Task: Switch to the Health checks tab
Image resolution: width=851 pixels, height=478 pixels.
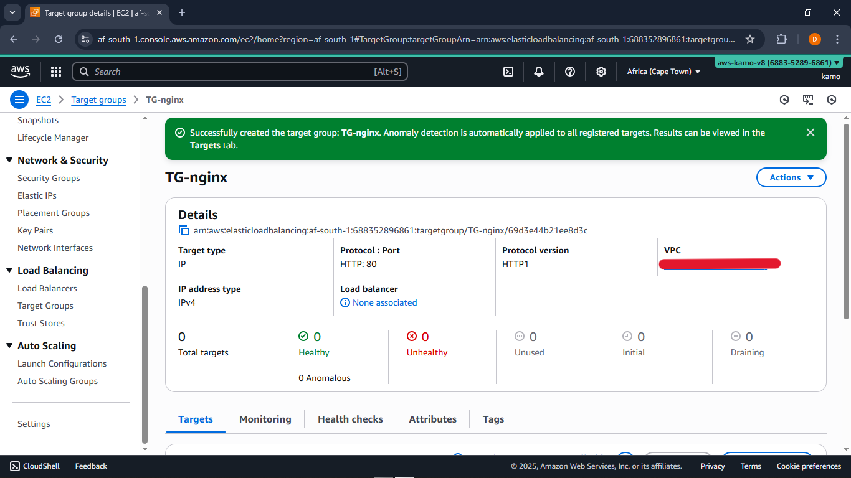Action: click(x=350, y=419)
